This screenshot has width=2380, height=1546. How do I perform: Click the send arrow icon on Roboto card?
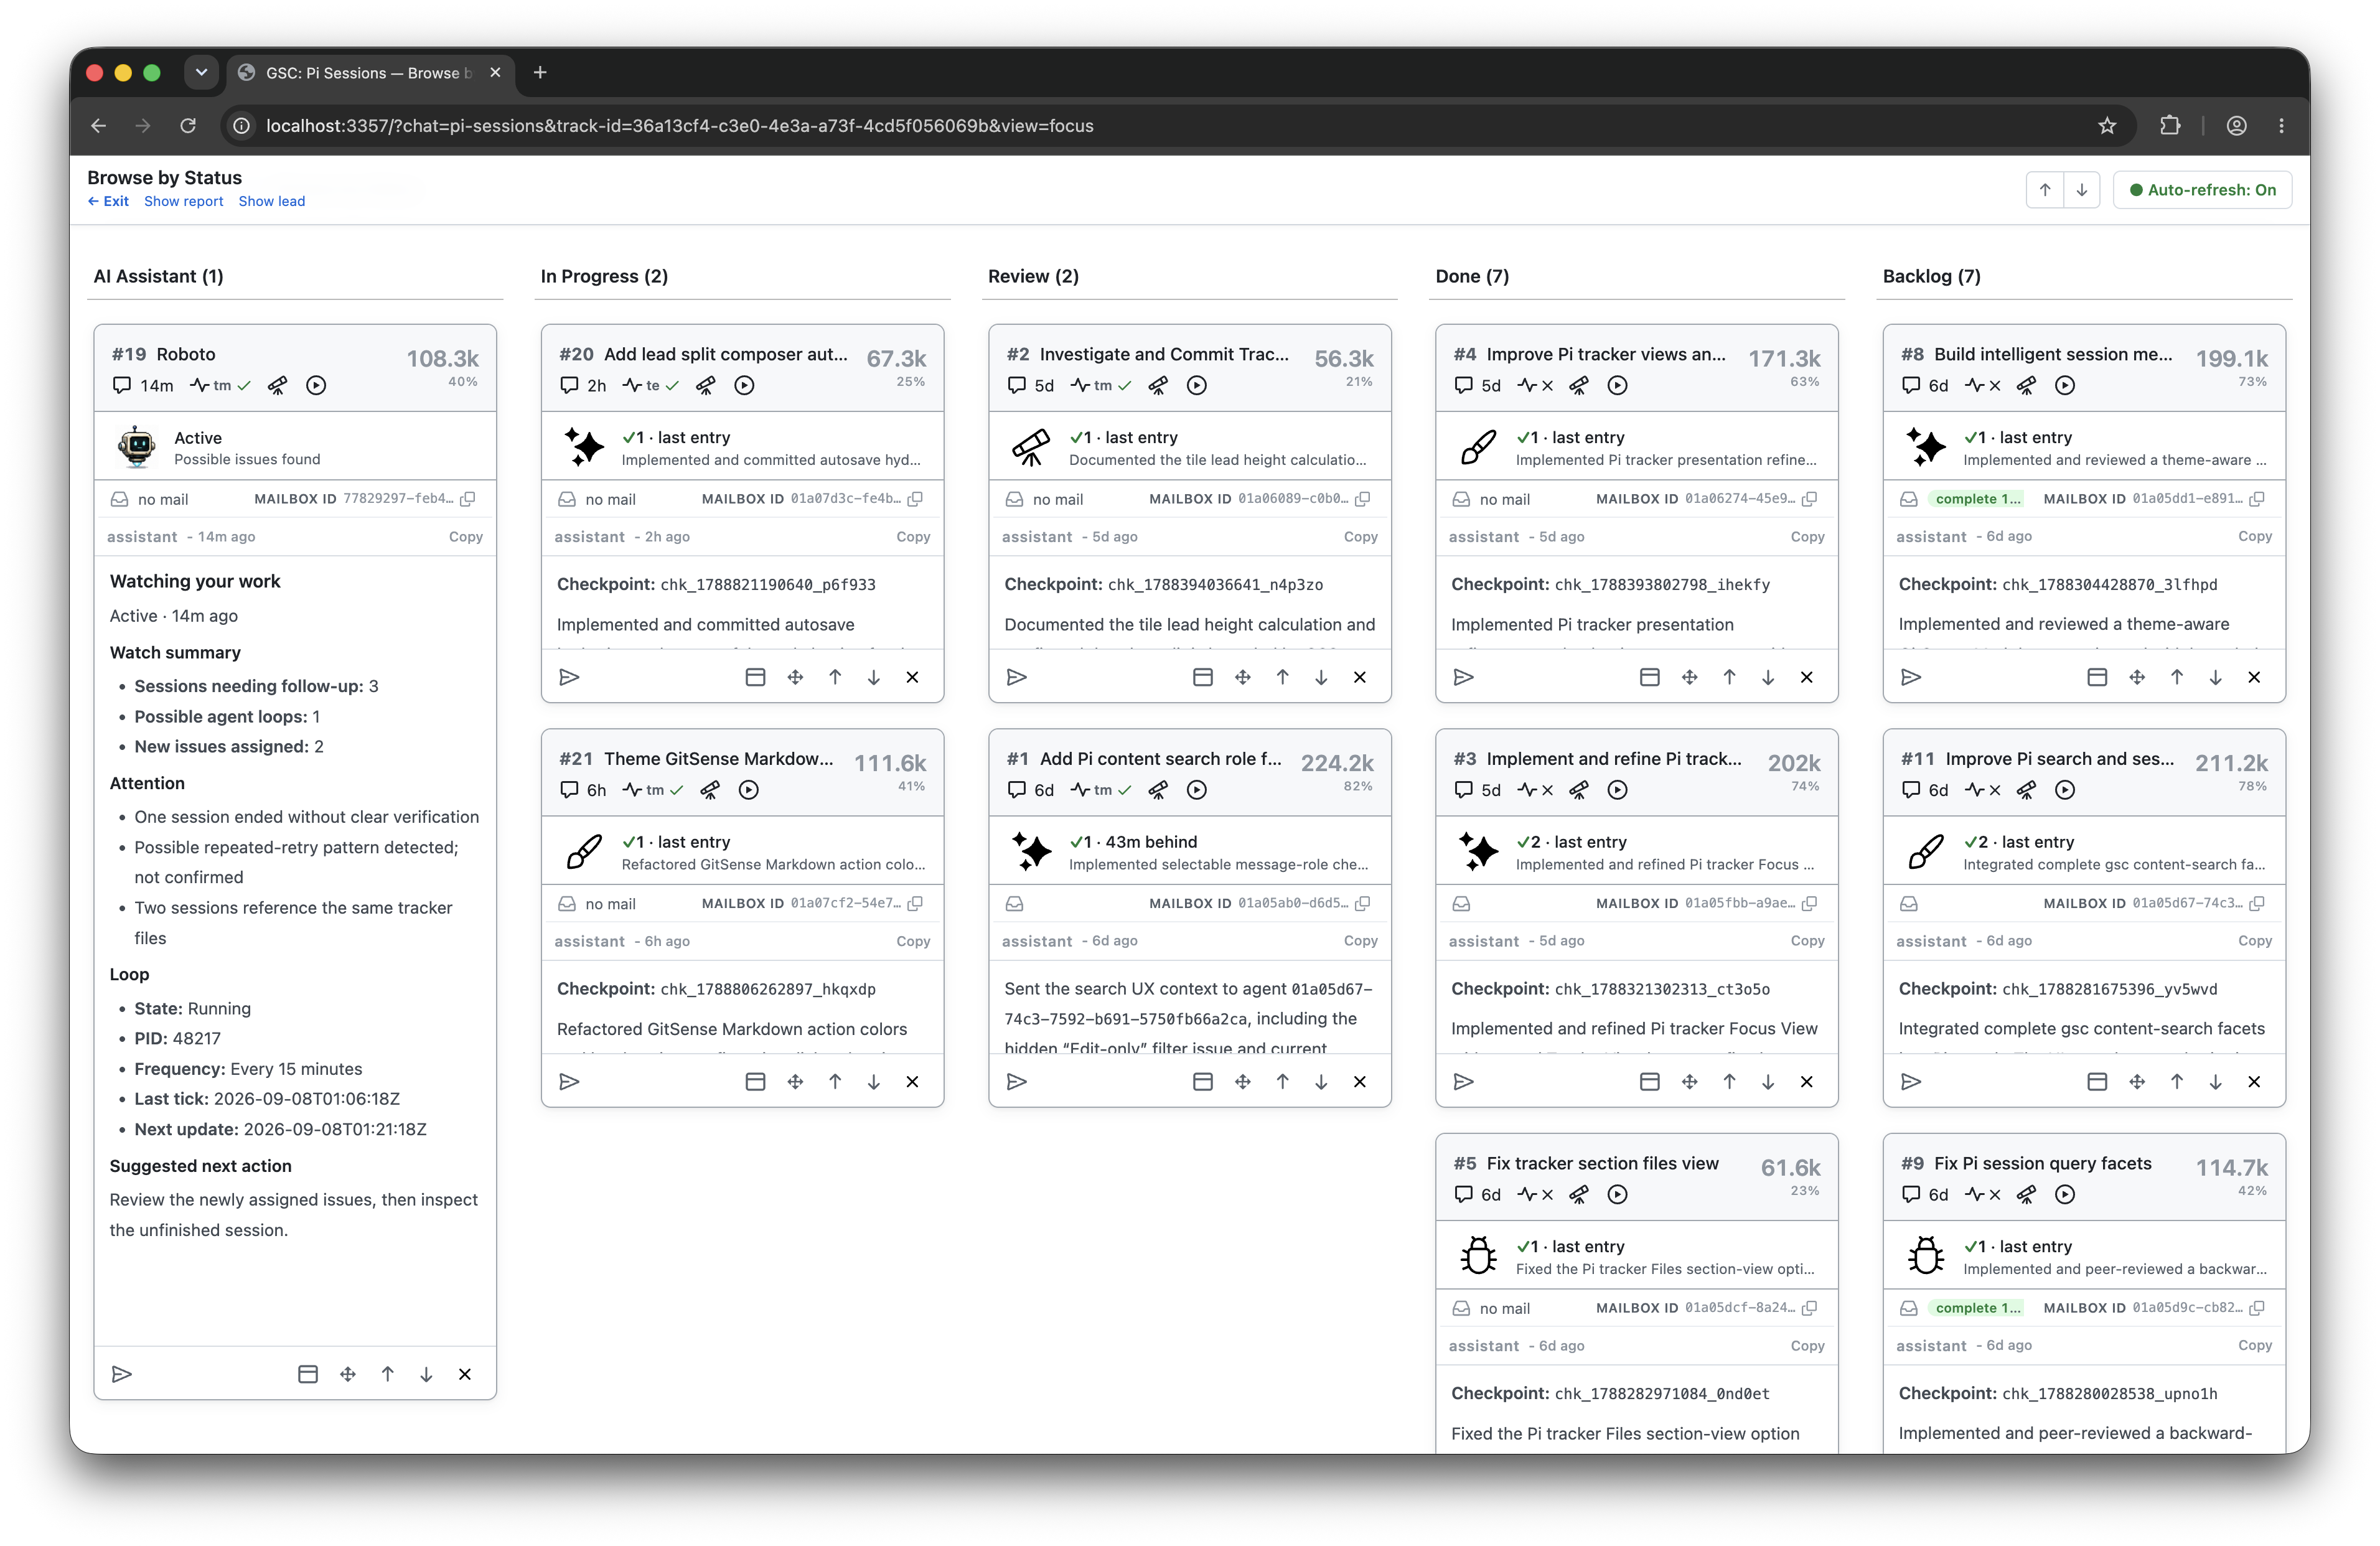point(121,1374)
